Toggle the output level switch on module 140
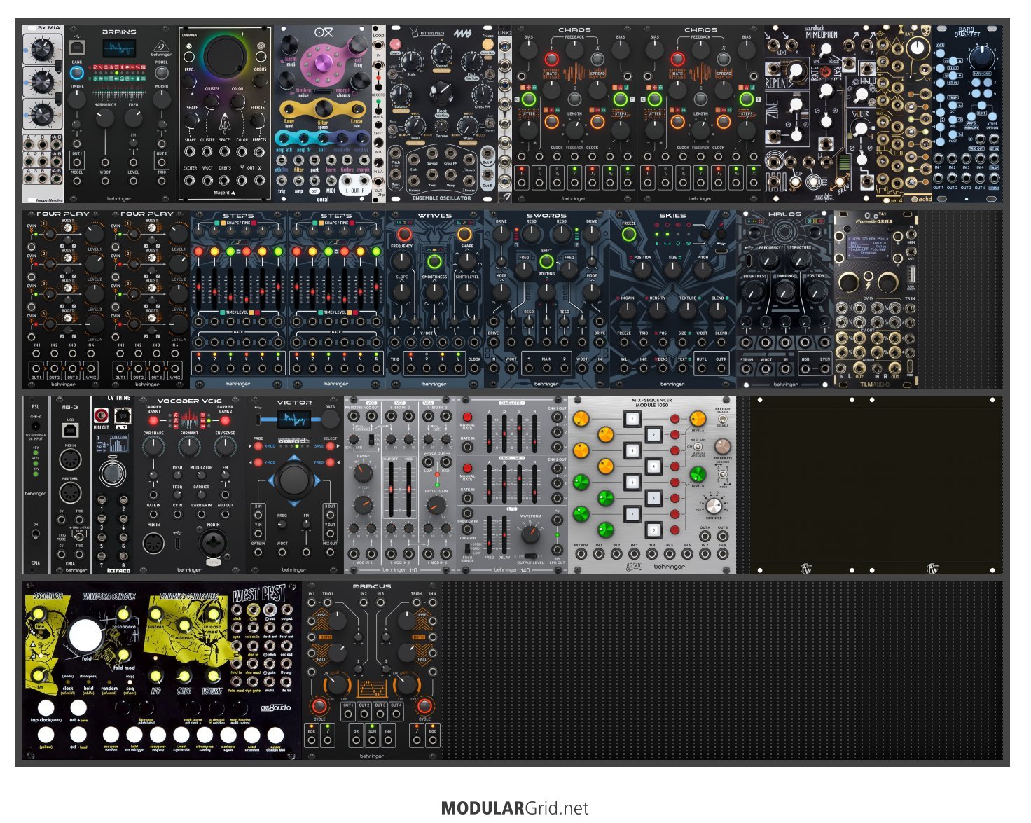This screenshot has height=823, width=1031. tap(532, 556)
